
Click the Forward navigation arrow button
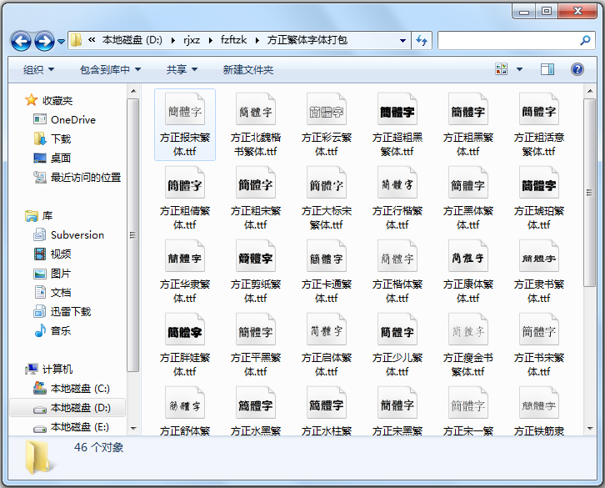click(x=44, y=40)
